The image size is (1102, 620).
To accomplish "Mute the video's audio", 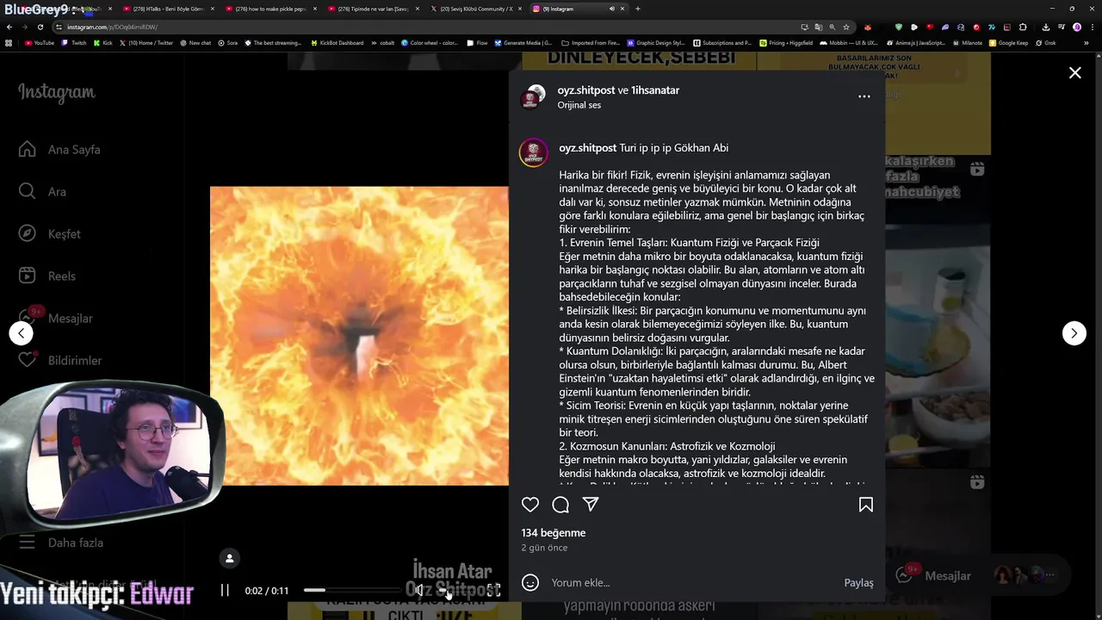I will tap(420, 590).
